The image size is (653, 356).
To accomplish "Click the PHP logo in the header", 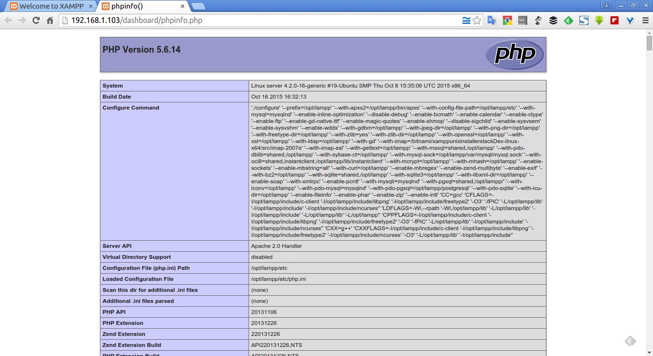I will (x=514, y=55).
